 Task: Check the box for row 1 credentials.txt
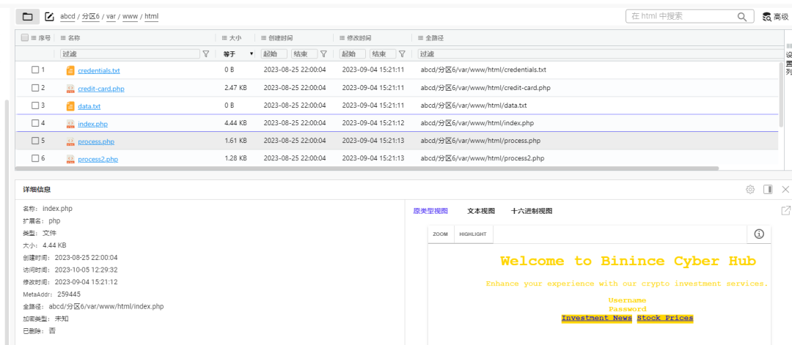coord(35,70)
